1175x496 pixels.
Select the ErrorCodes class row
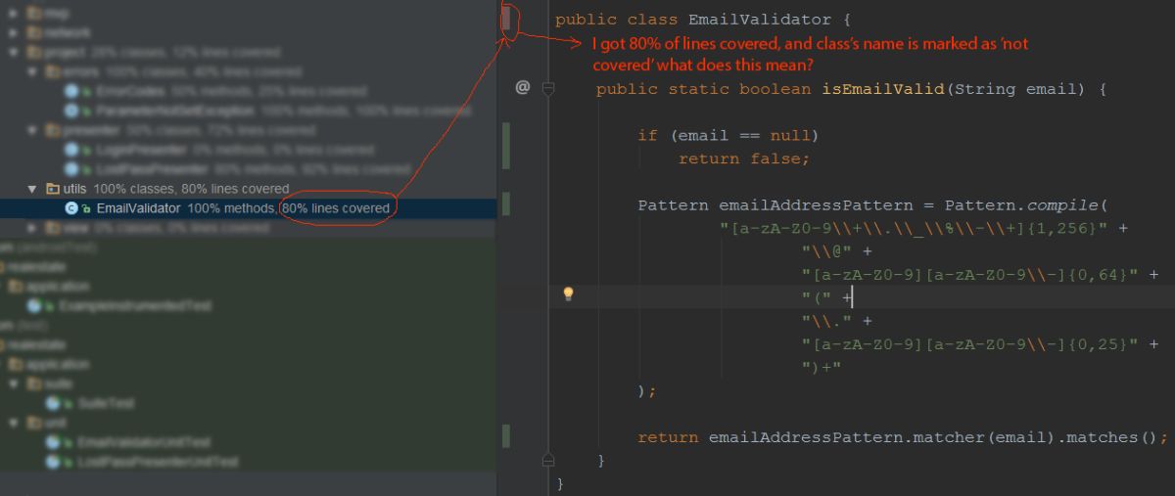pyautogui.click(x=248, y=91)
